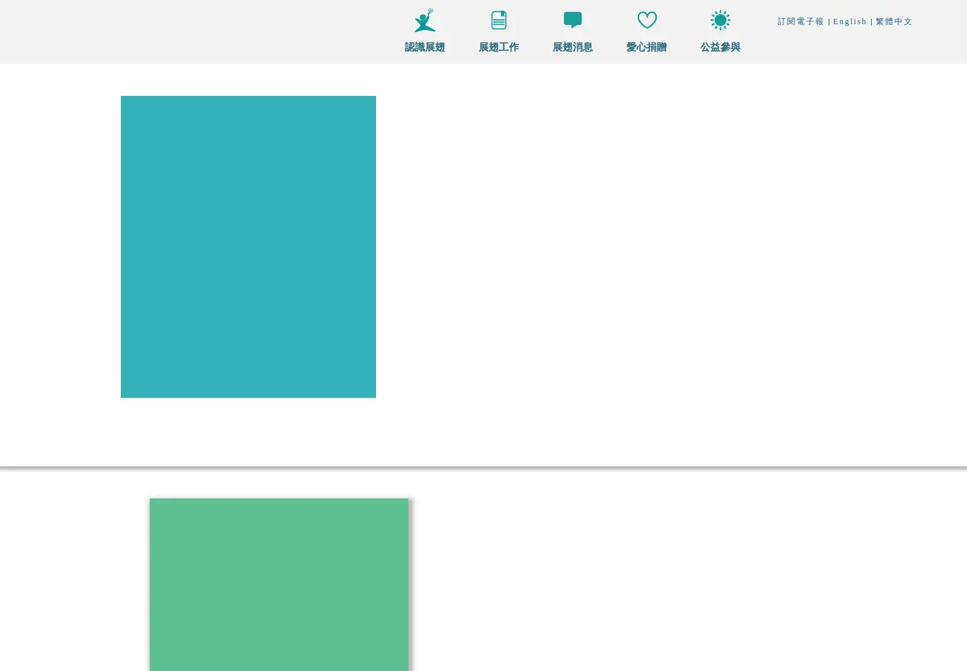Select the 繁體中文 language link
This screenshot has width=967, height=671.
click(894, 21)
